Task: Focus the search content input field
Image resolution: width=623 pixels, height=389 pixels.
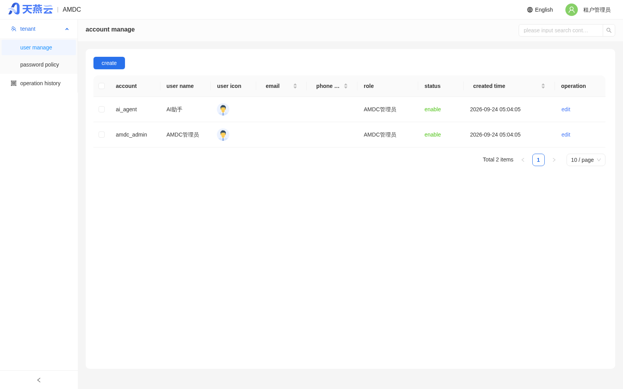Action: [561, 30]
